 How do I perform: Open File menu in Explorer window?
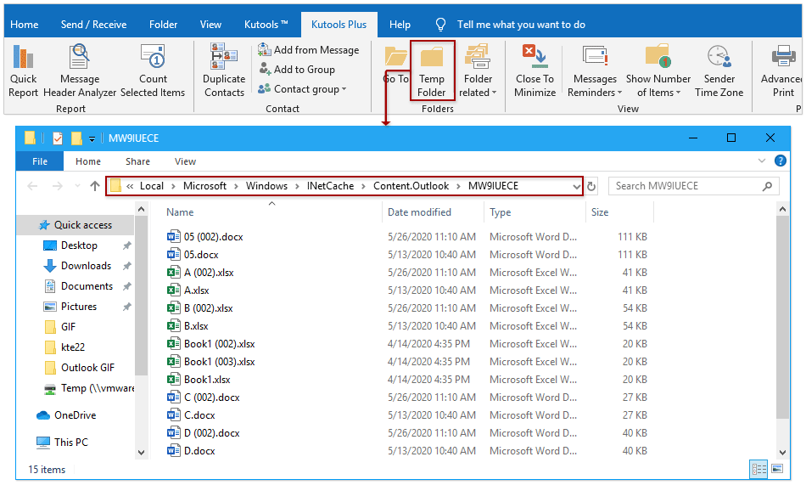tap(40, 161)
